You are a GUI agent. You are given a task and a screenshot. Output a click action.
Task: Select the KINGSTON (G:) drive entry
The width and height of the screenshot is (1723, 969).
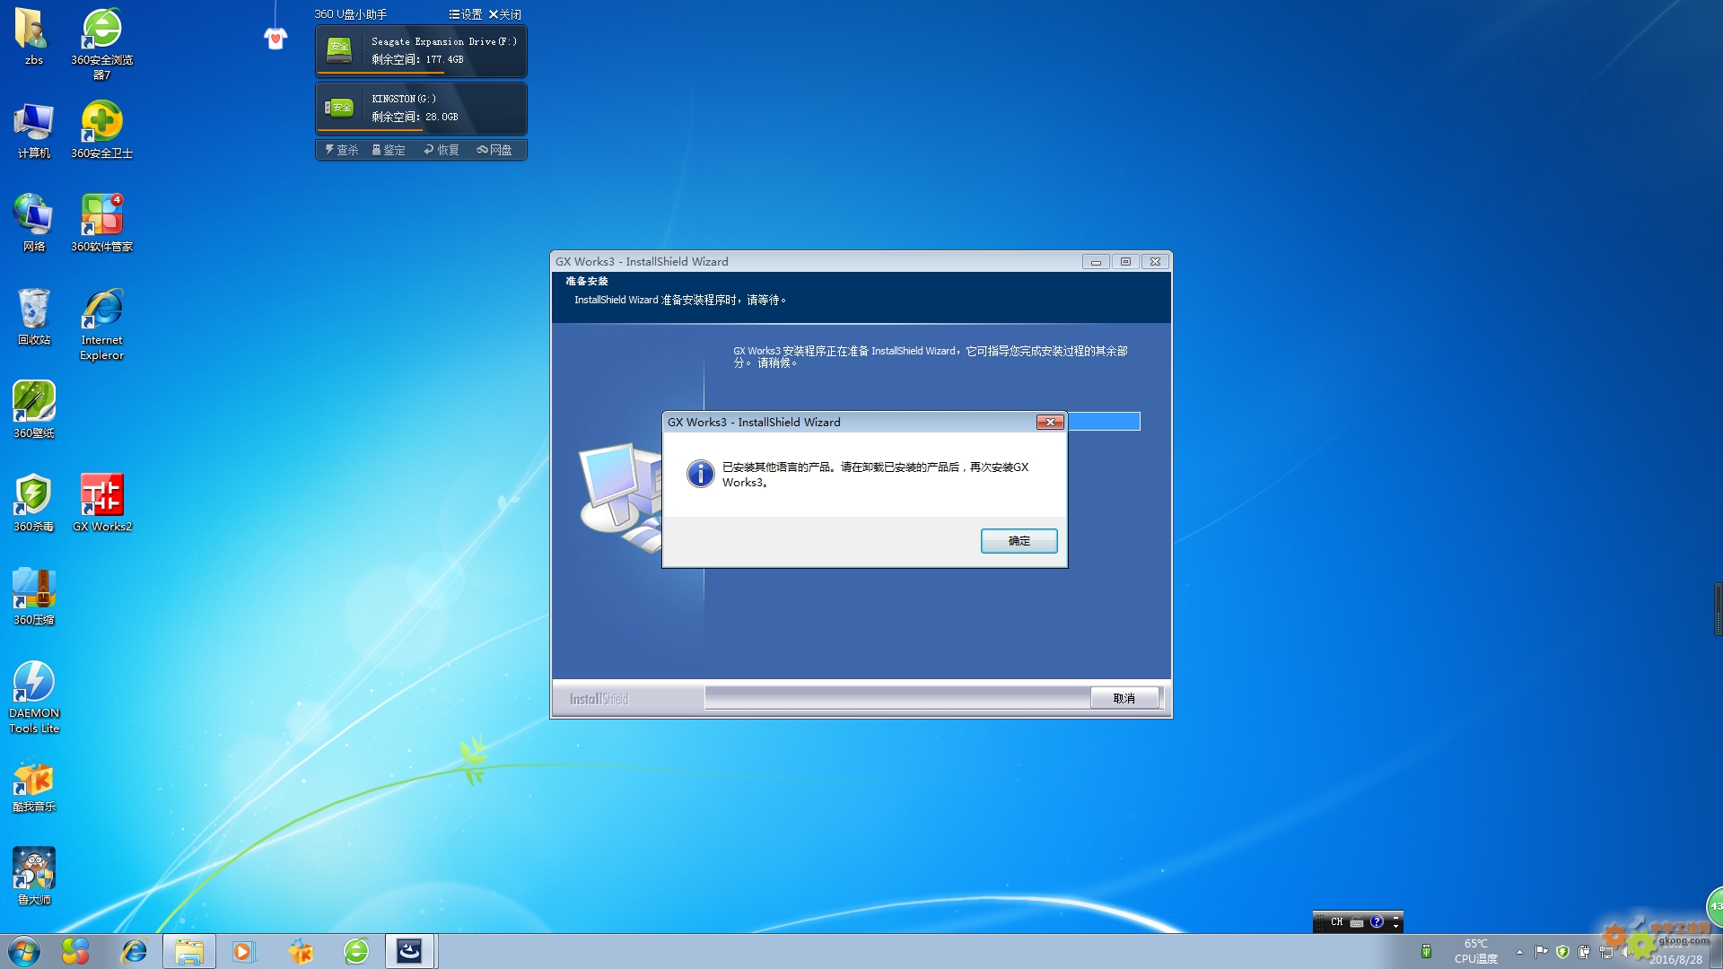(421, 108)
